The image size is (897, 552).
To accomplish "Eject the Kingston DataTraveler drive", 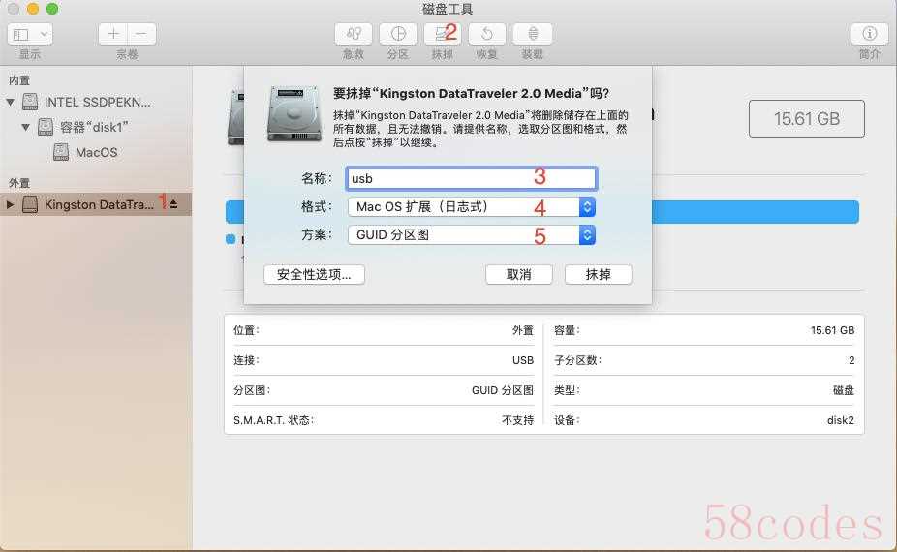I will [x=173, y=204].
